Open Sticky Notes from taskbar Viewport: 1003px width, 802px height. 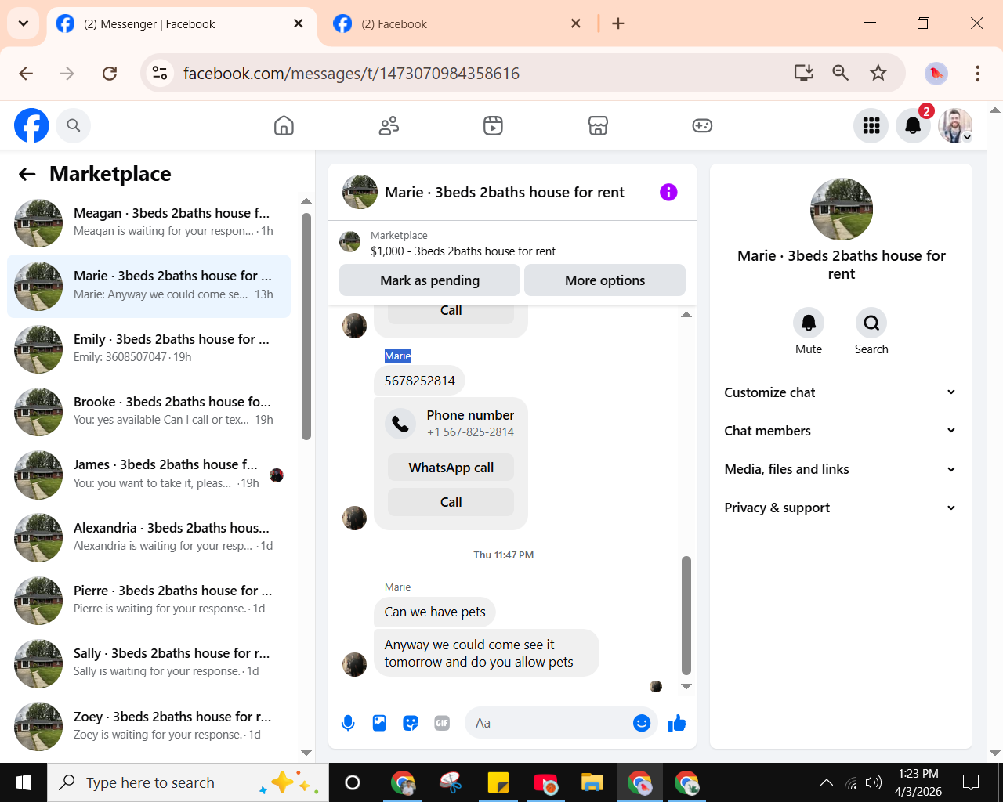point(498,782)
